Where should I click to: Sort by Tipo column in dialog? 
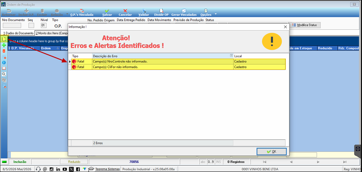point(82,56)
